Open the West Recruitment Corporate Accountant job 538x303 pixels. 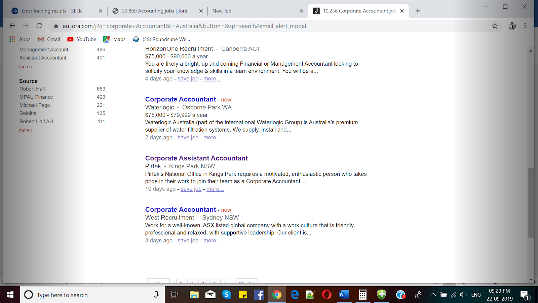pos(181,209)
